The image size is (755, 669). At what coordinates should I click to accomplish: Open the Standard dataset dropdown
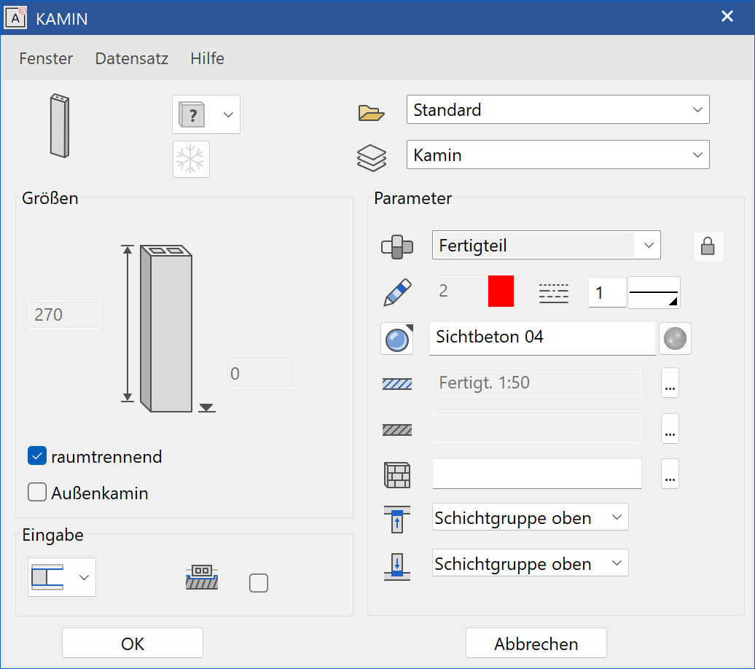coord(558,109)
